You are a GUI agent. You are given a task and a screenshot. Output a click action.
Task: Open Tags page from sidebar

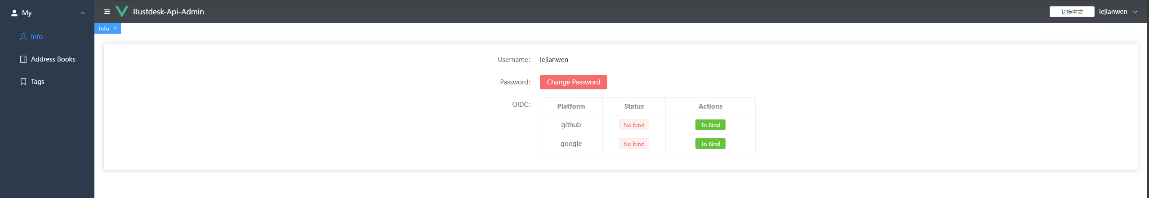38,82
